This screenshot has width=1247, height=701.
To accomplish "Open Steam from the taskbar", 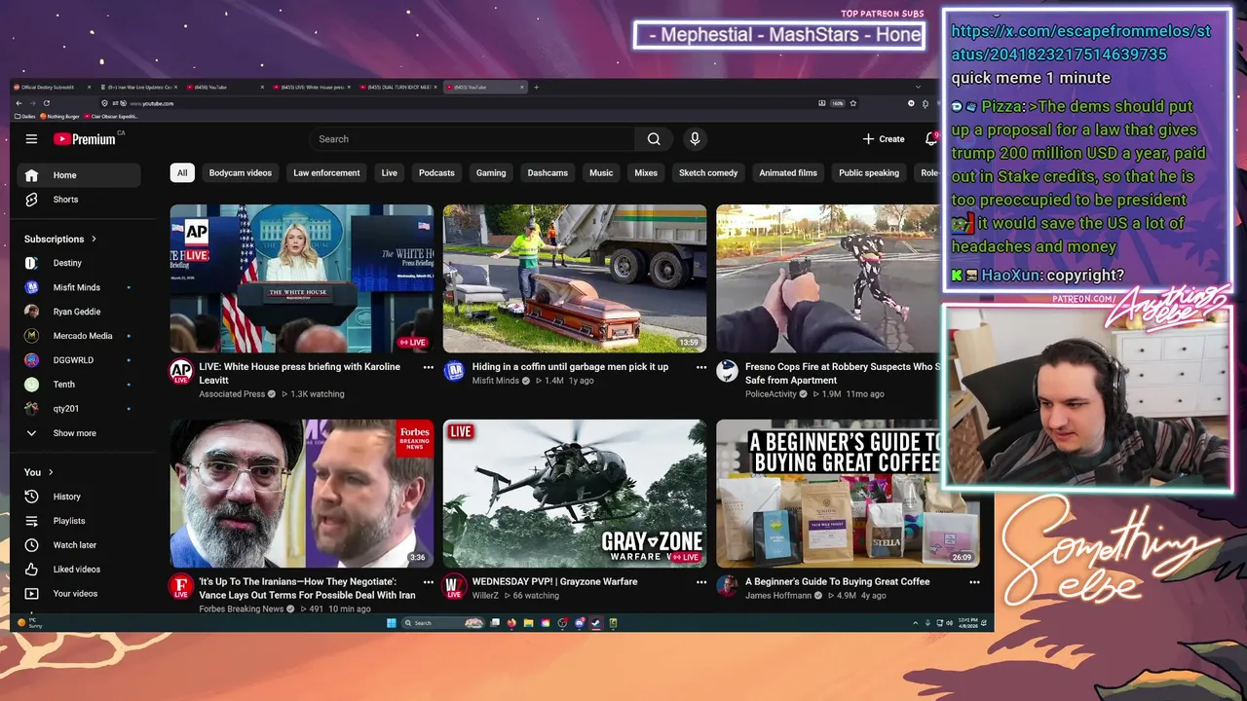I will (x=596, y=623).
